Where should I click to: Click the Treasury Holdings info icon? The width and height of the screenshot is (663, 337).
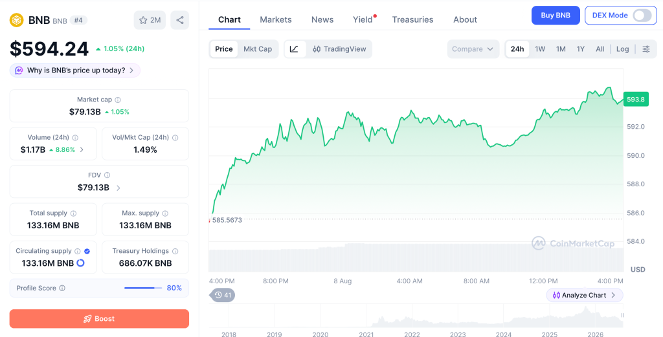click(x=175, y=251)
